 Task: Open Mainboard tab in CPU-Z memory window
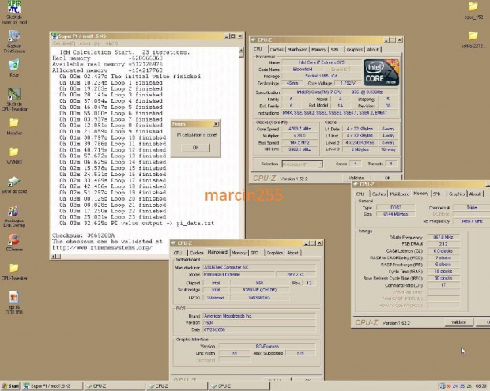point(400,194)
